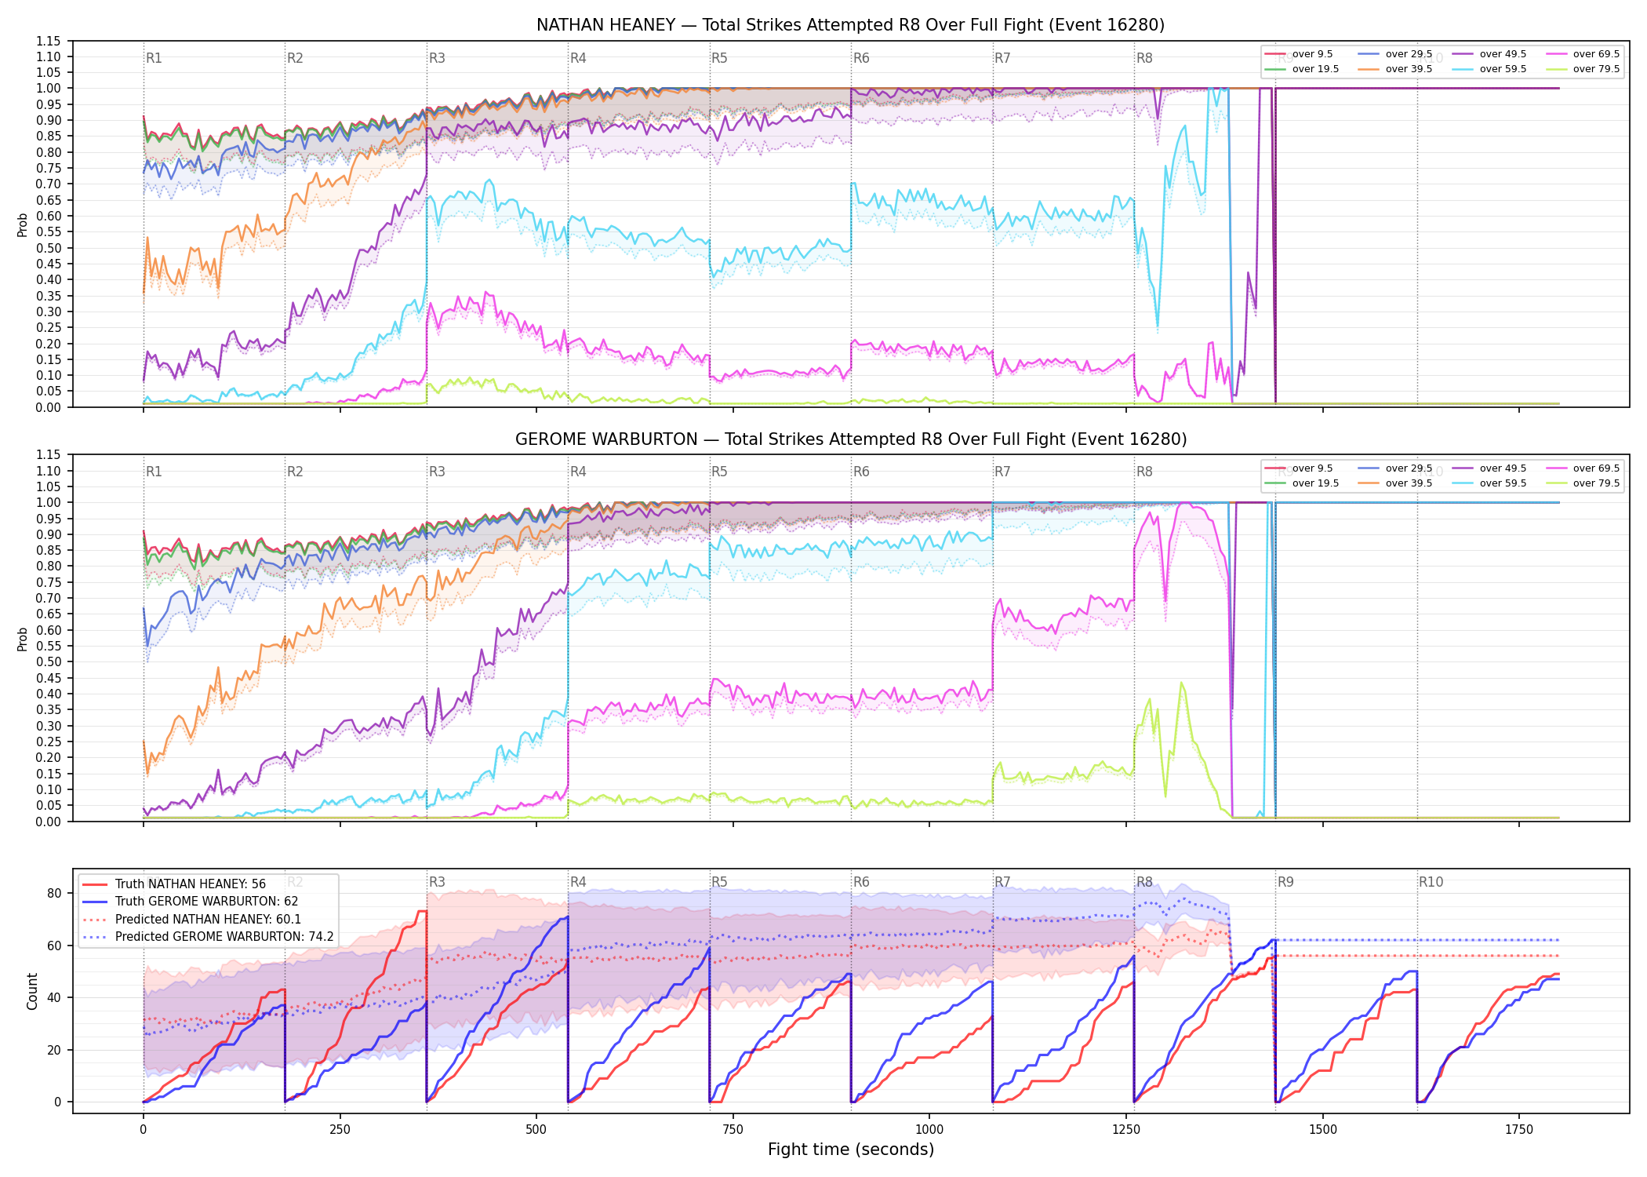Click the R4 round marker in Gerome Warburton chart
This screenshot has height=1177, width=1647.
point(578,472)
